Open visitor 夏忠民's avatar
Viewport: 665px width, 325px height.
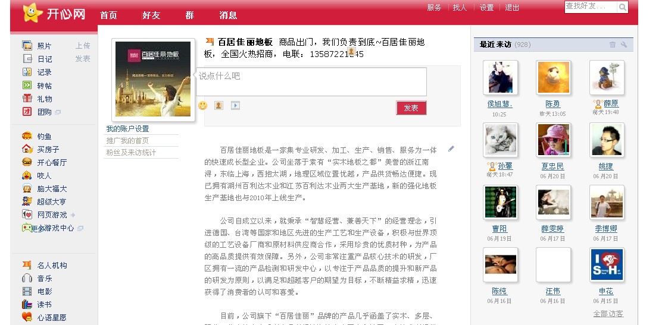pyautogui.click(x=553, y=140)
